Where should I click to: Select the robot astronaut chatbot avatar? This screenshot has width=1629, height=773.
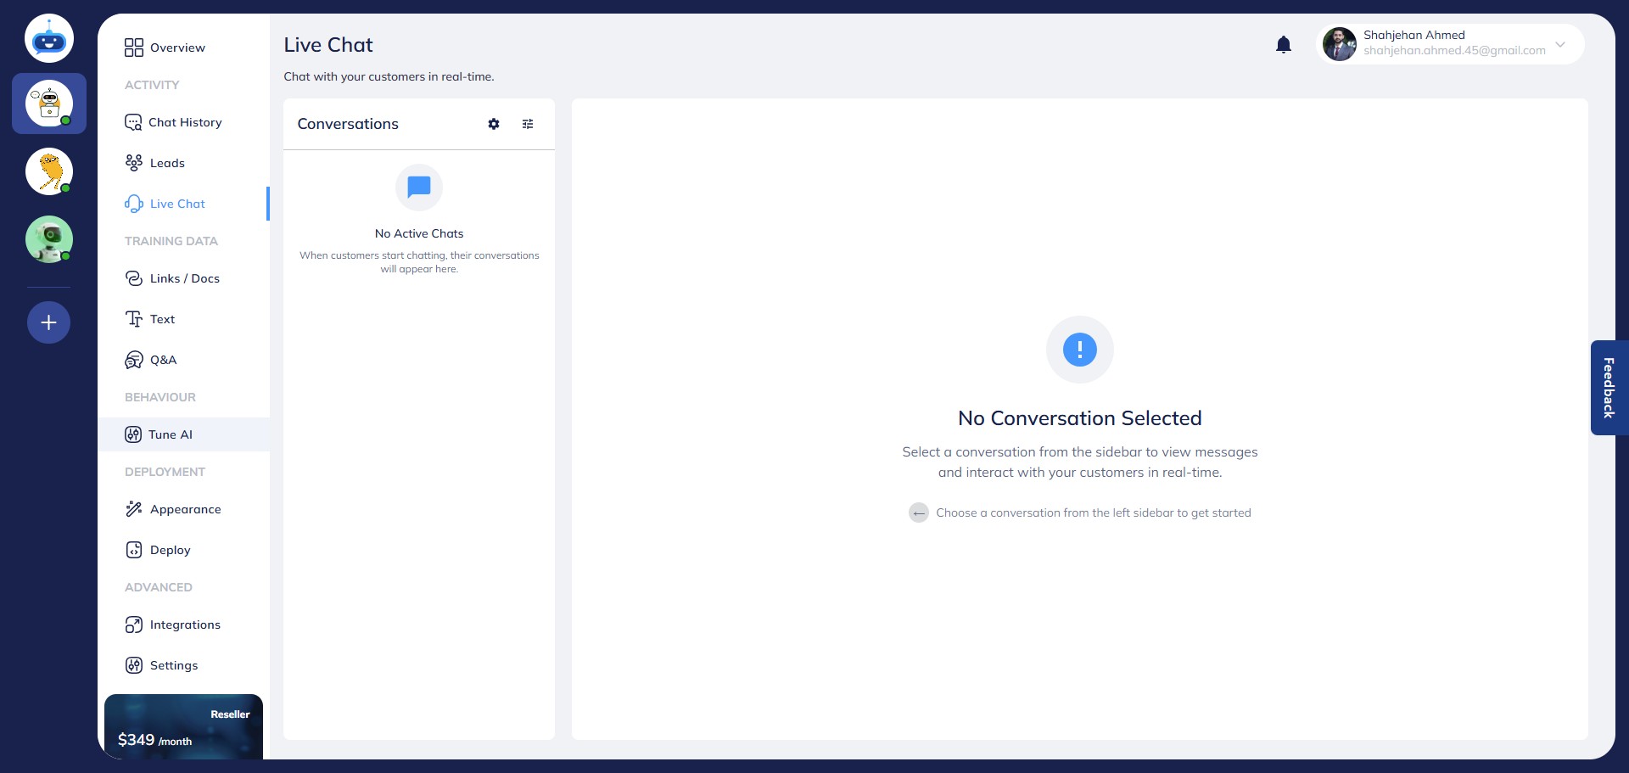(48, 238)
